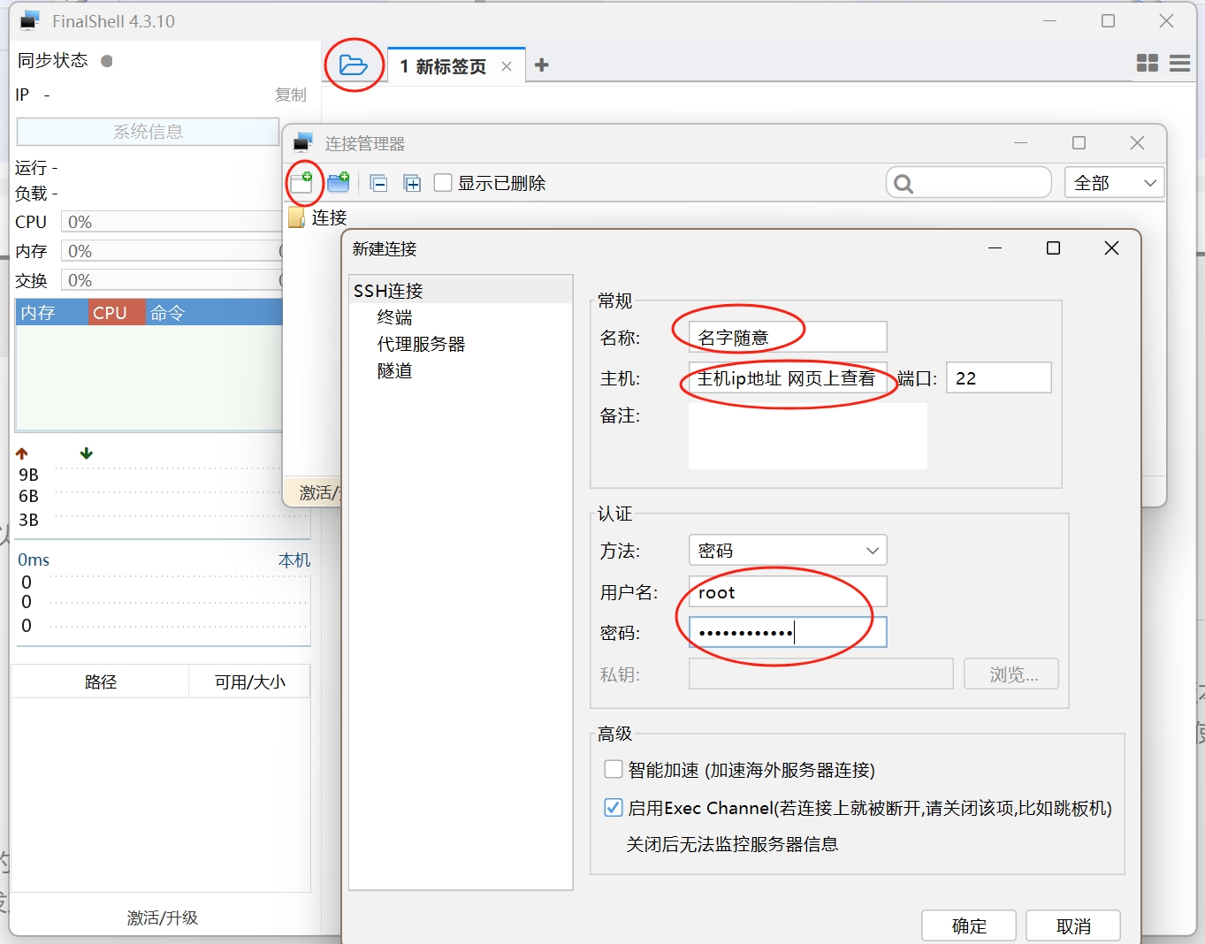
Task: Click the 本机 link in latency panel
Action: point(294,560)
